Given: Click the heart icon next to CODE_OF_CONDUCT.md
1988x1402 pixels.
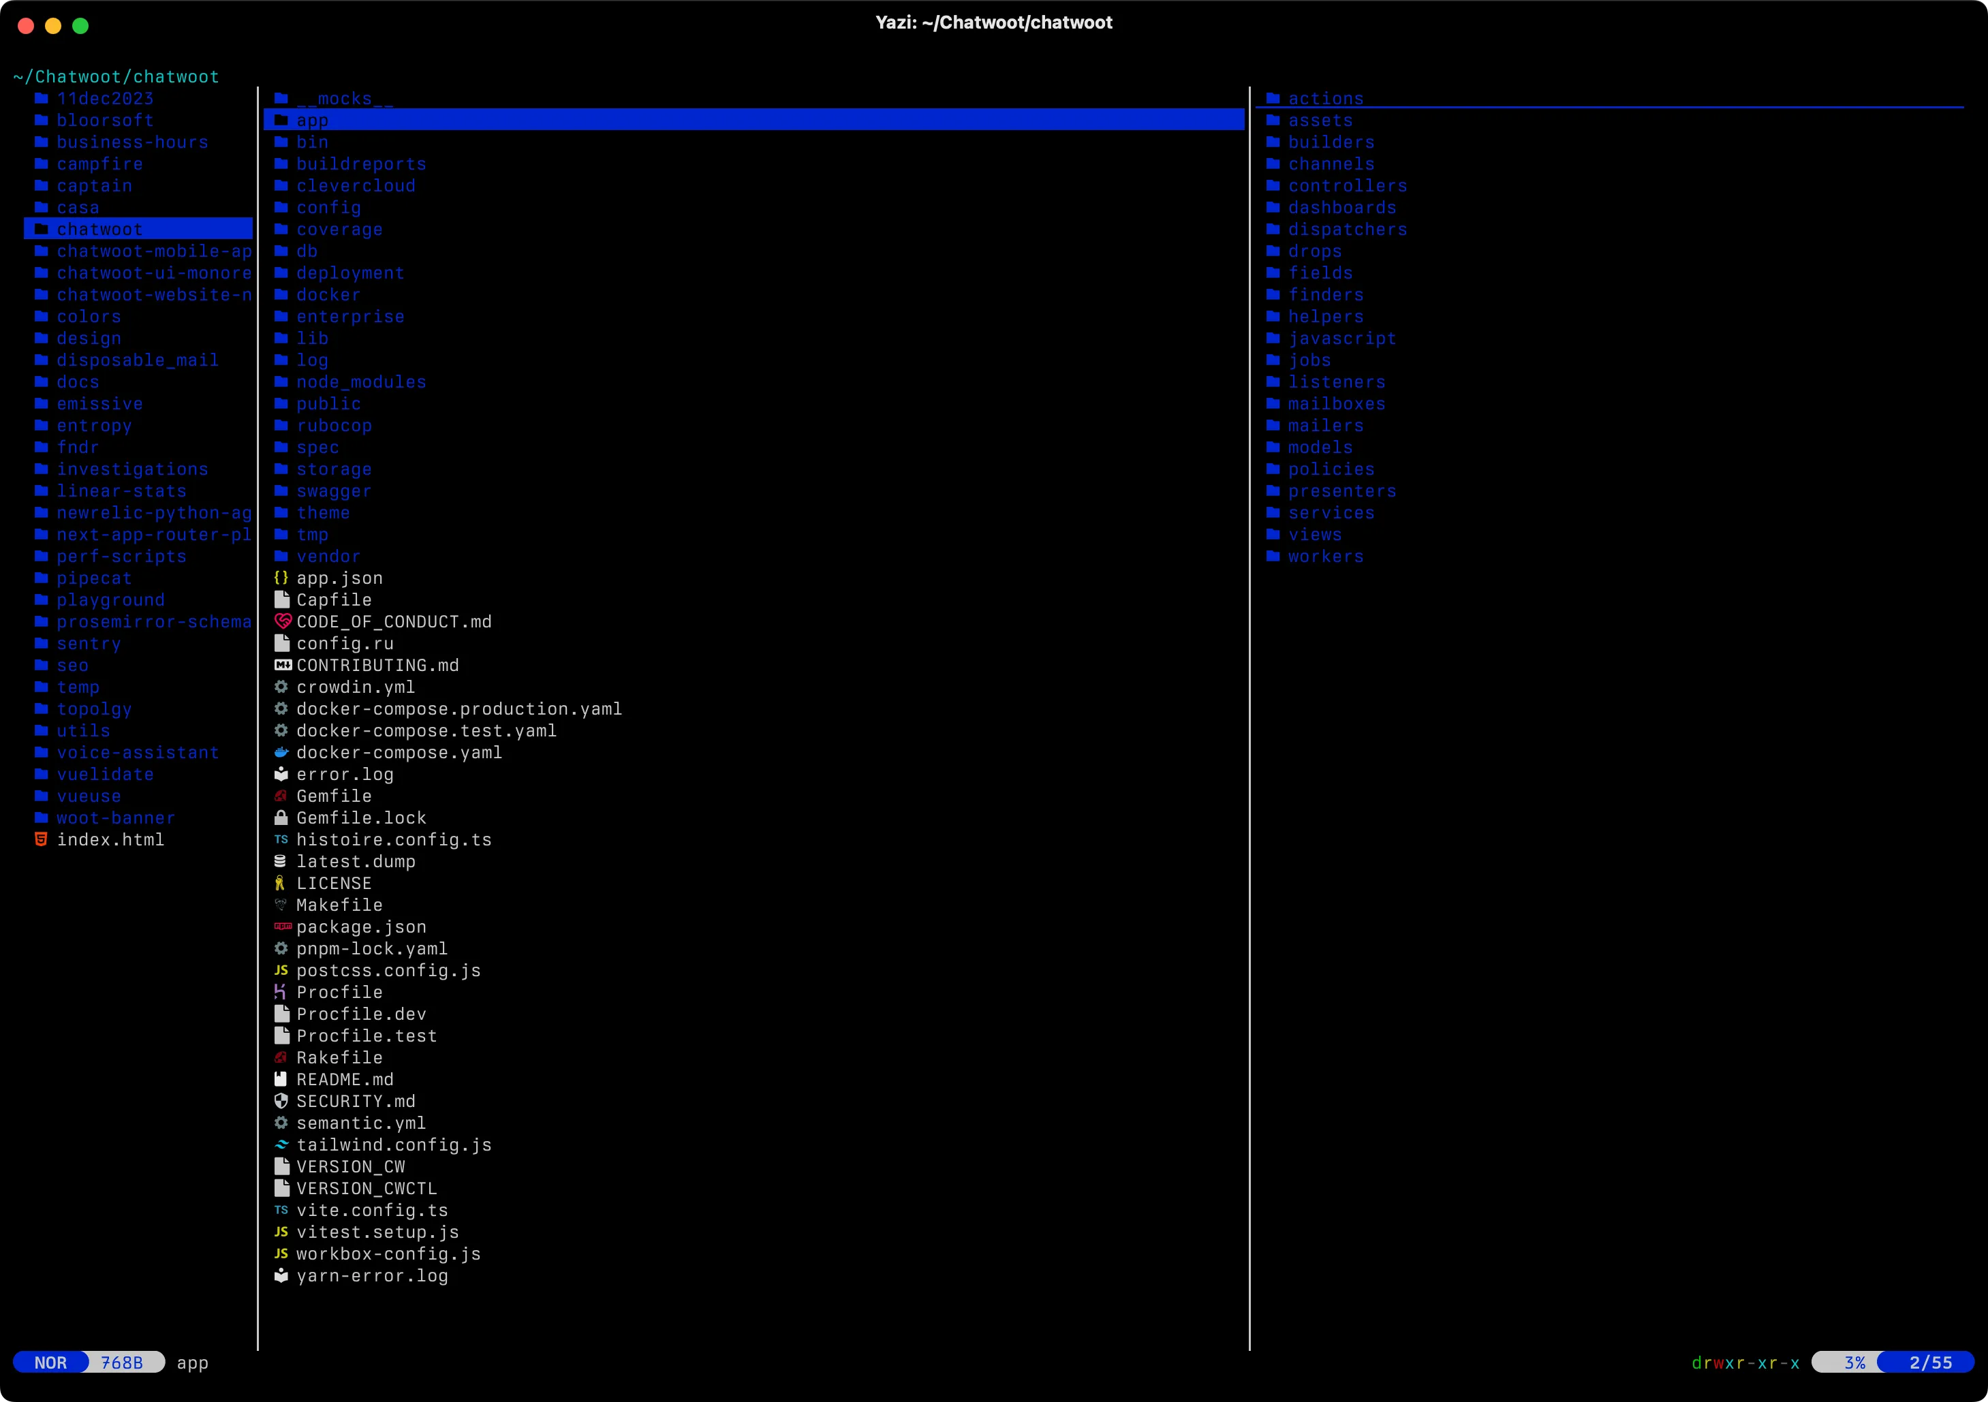Looking at the screenshot, I should point(282,621).
